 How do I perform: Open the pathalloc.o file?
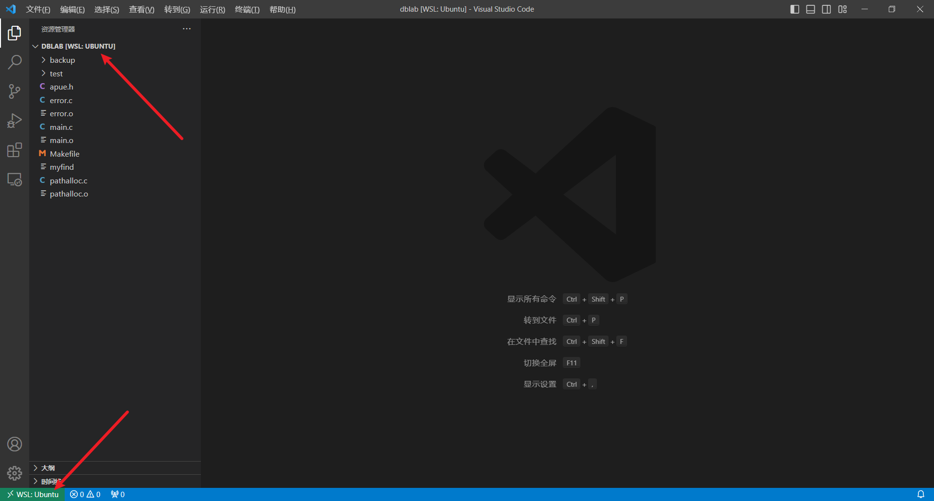(x=115, y=194)
